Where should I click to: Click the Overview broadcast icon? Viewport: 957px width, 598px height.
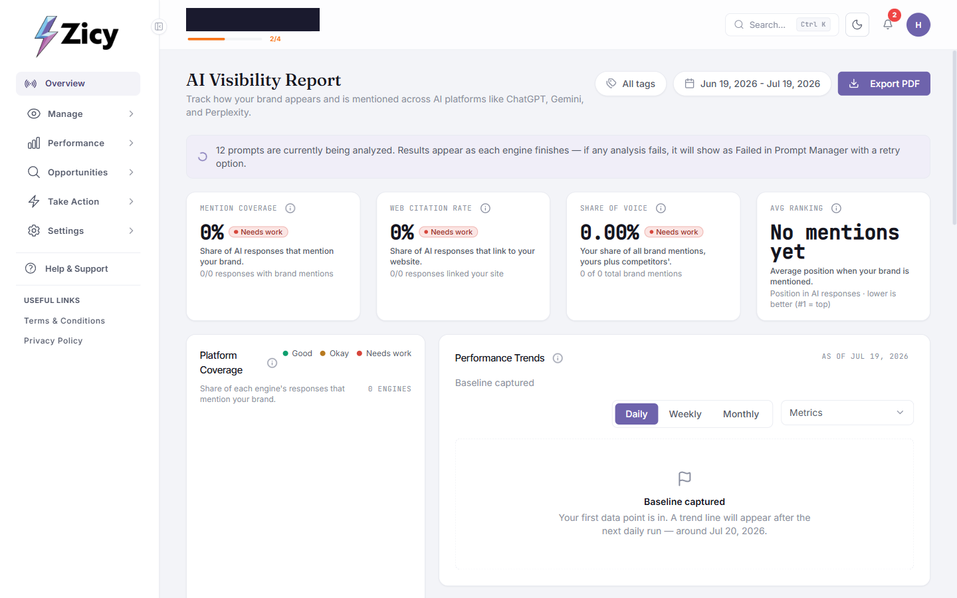(31, 84)
